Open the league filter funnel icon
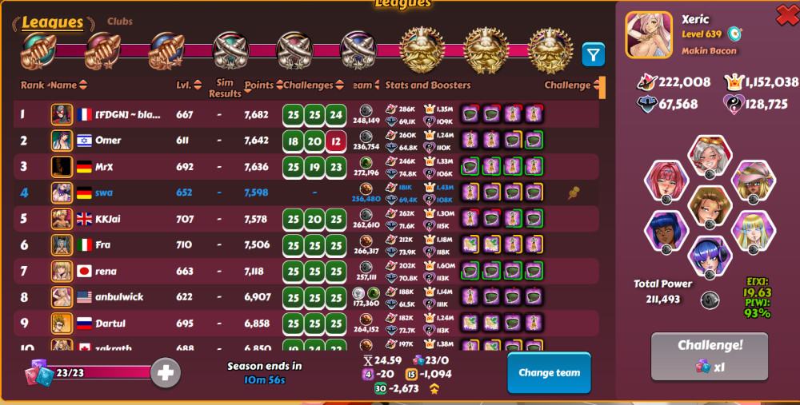 click(x=593, y=54)
